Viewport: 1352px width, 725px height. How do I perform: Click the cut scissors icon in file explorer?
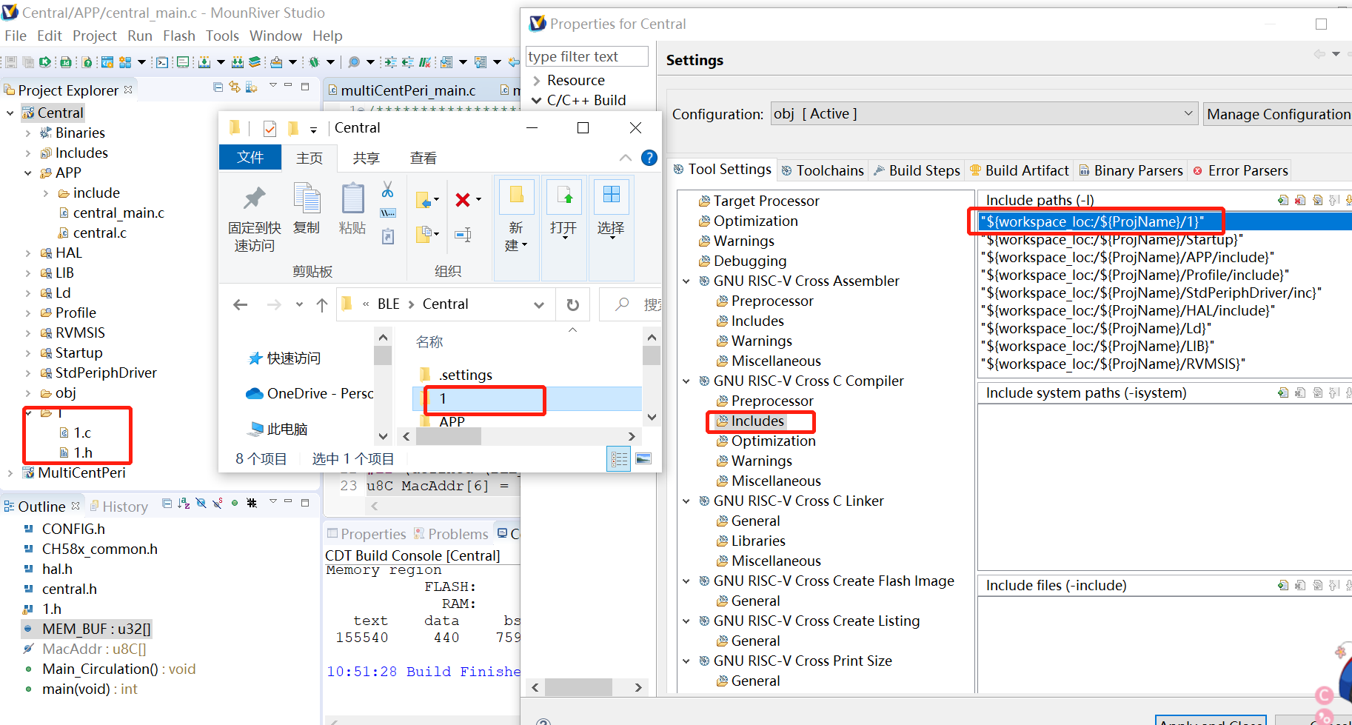(387, 190)
